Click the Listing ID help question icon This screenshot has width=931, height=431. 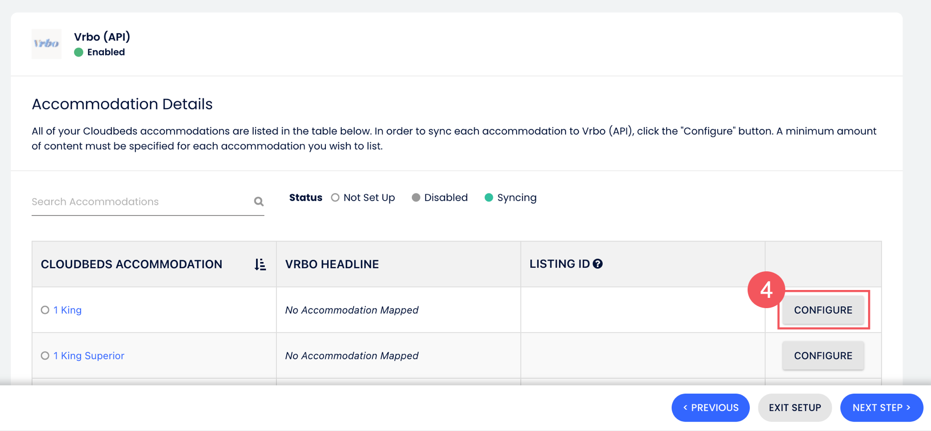pos(598,264)
